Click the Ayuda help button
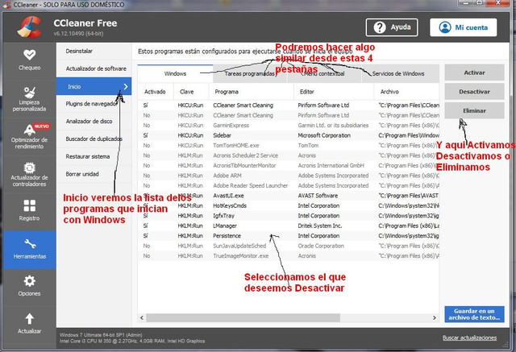 tap(392, 27)
